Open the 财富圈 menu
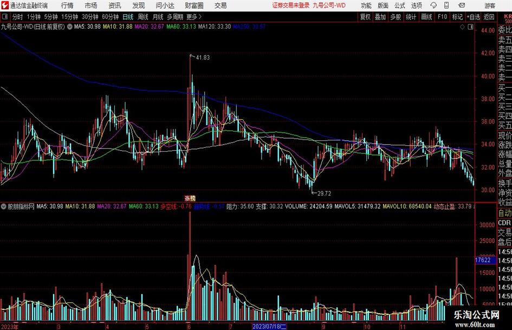 pos(194,5)
